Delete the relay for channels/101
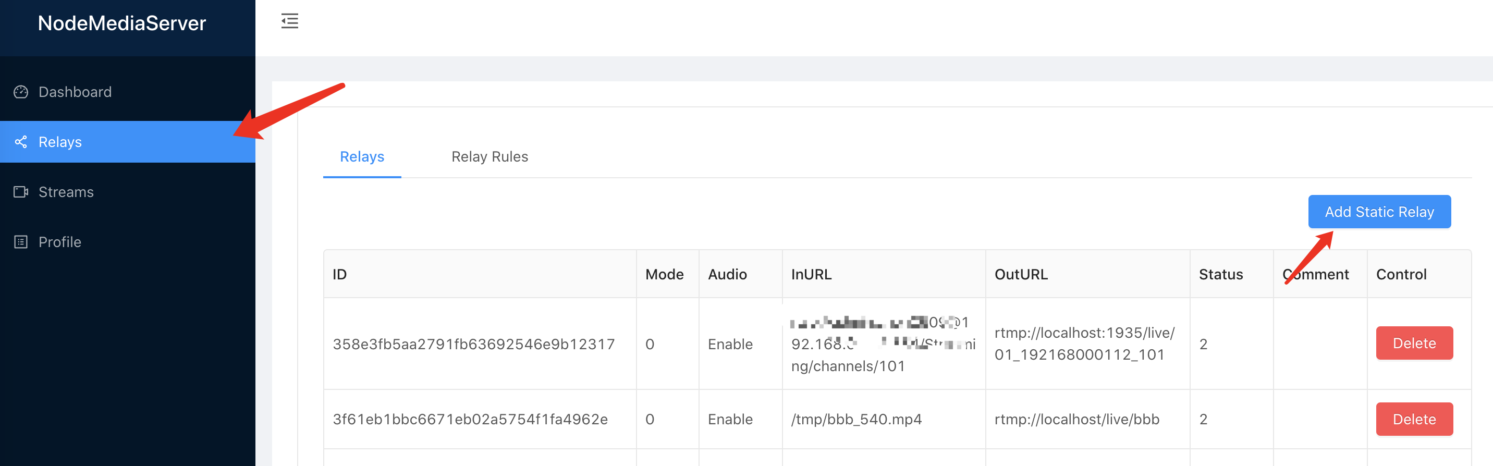This screenshot has height=466, width=1493. (x=1414, y=343)
